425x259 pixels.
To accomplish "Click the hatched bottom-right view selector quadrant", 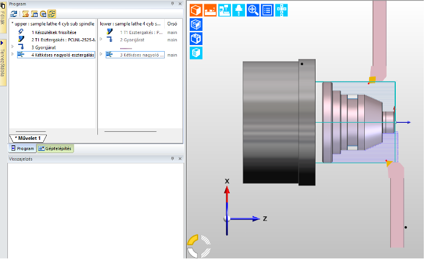I will tap(206, 252).
